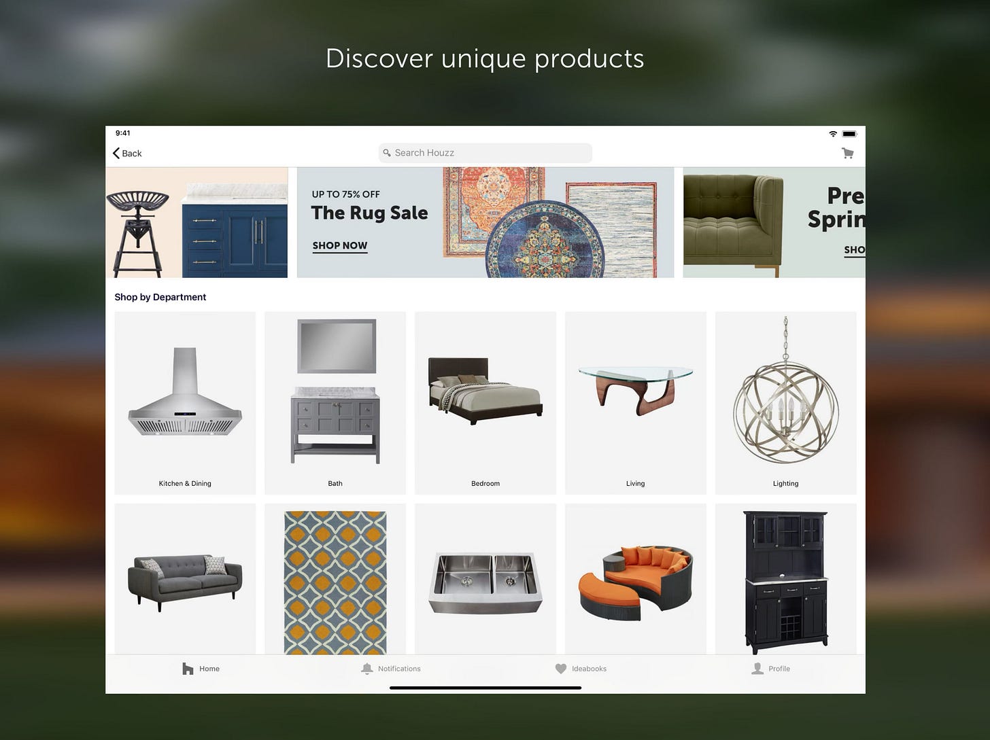Select the orange outdoor daybed tile
Viewport: 990px width, 740px height.
pyautogui.click(x=636, y=579)
